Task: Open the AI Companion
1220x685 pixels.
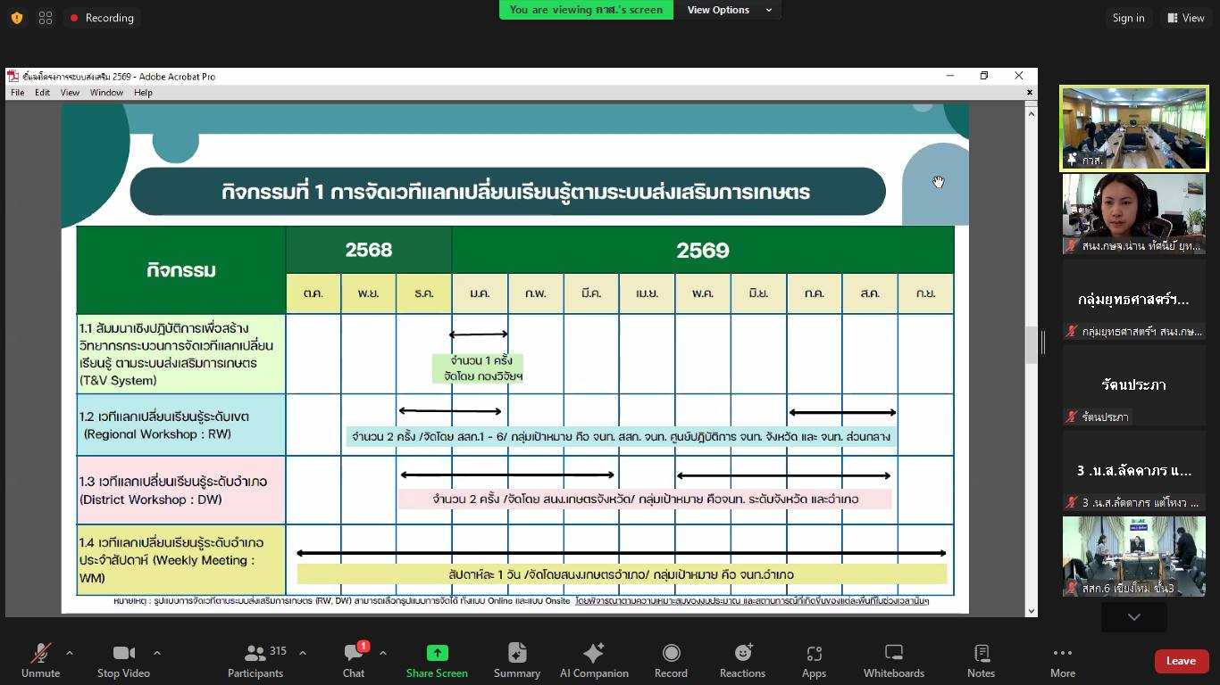Action: (x=594, y=660)
